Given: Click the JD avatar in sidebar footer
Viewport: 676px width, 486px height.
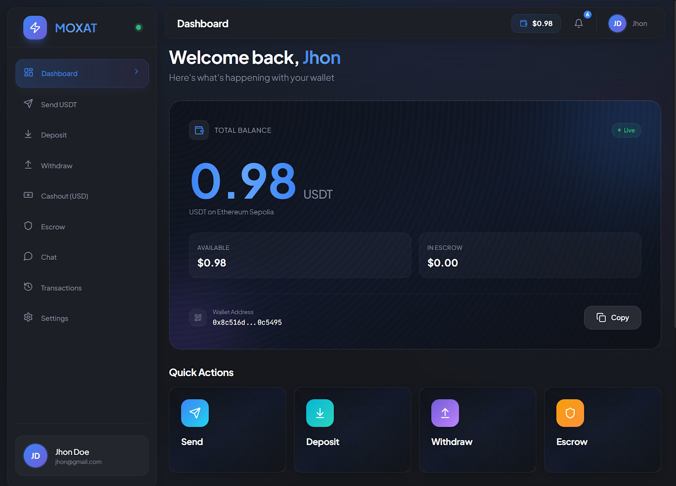Looking at the screenshot, I should (x=36, y=456).
